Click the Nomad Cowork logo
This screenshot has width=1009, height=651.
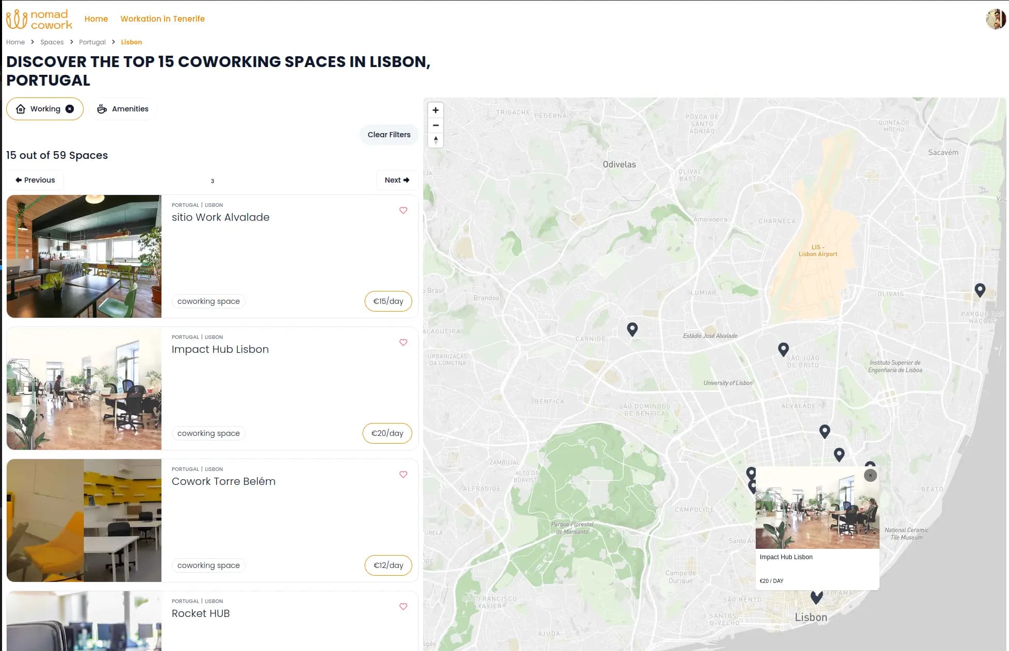(x=39, y=19)
